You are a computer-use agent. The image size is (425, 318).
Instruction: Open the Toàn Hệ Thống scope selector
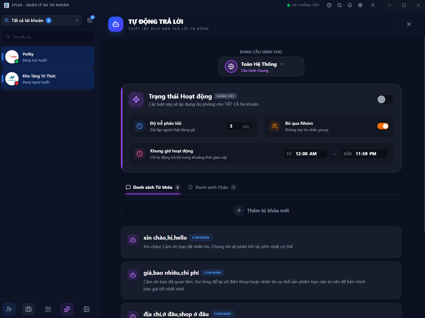coord(261,66)
